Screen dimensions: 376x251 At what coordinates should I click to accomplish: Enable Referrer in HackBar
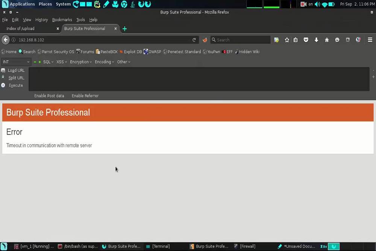coord(85,96)
